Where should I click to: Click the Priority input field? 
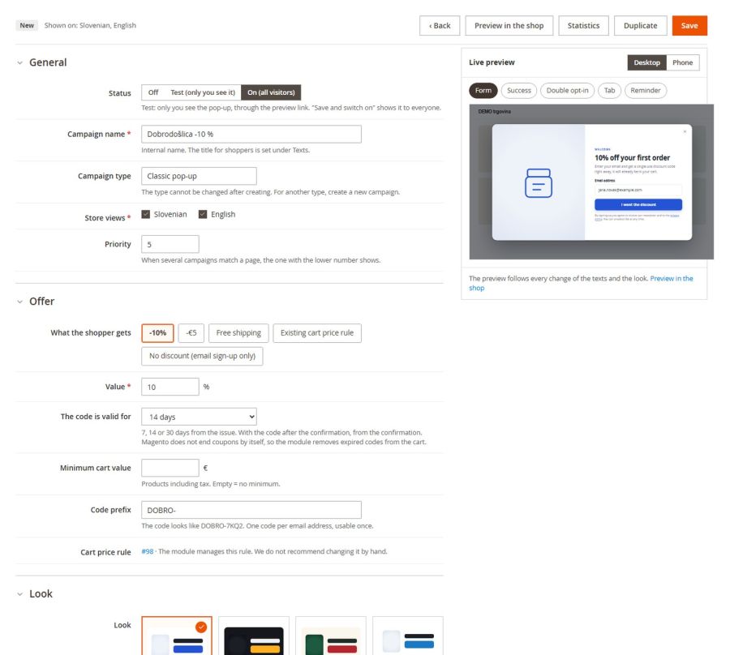click(x=170, y=244)
